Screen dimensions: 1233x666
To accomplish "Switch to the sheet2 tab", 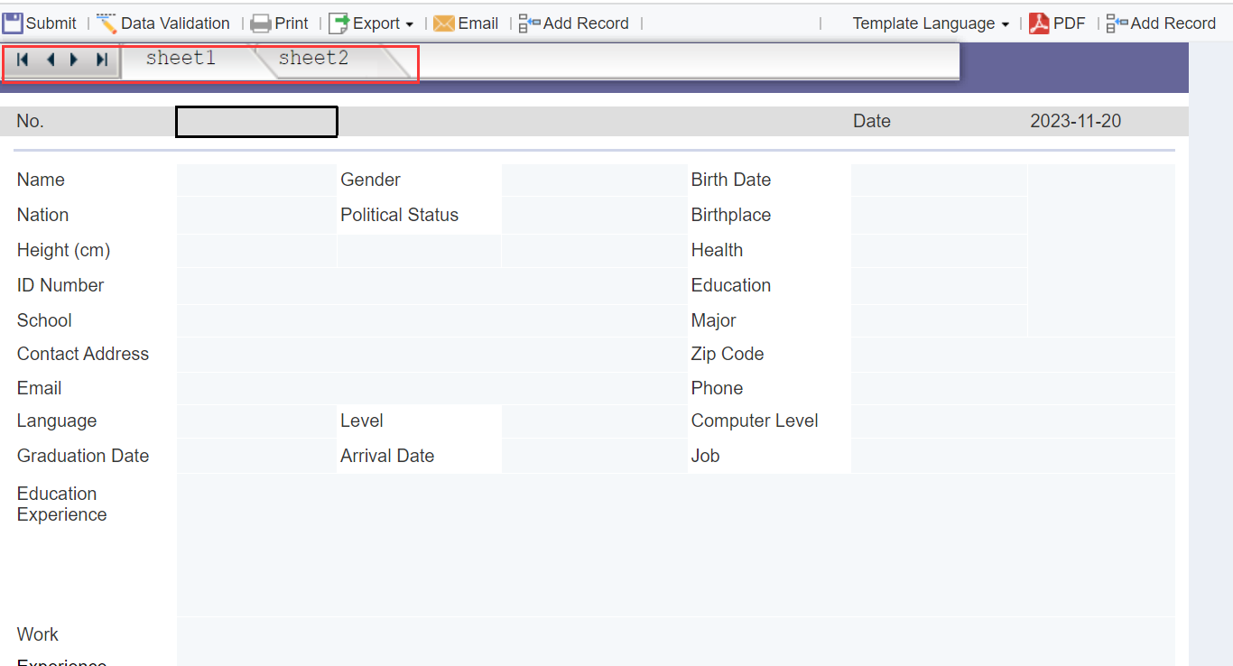I will [x=313, y=59].
